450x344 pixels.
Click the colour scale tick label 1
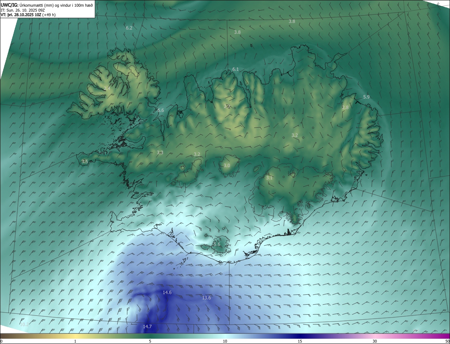coord(75,341)
